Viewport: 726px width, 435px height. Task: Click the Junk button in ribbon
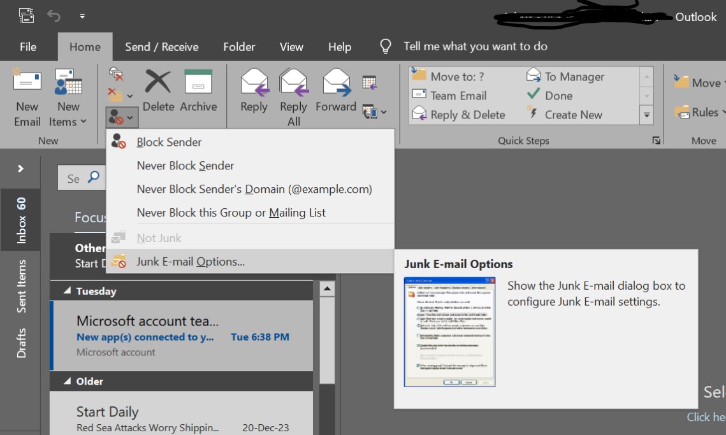pos(121,118)
